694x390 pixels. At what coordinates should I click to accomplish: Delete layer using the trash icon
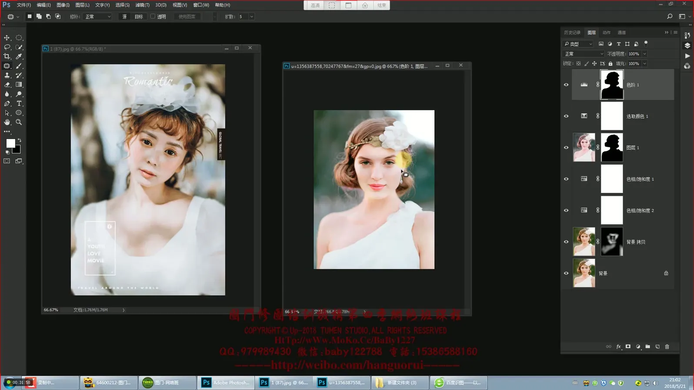click(x=667, y=347)
